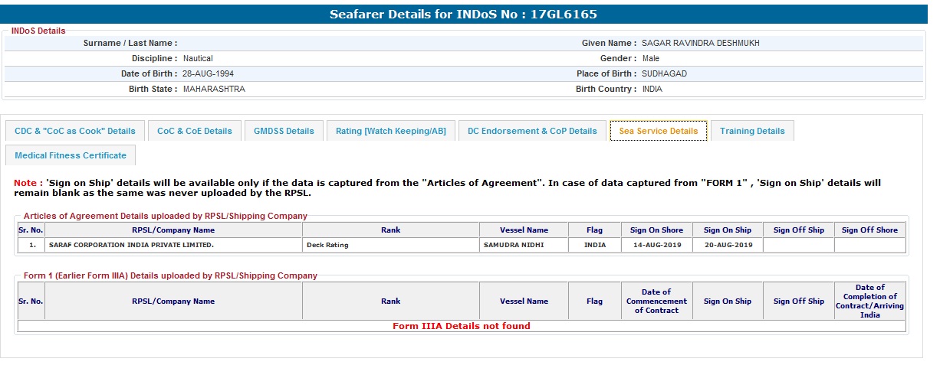Click the Flag column header in Articles table
The height and width of the screenshot is (365, 940).
tap(594, 230)
